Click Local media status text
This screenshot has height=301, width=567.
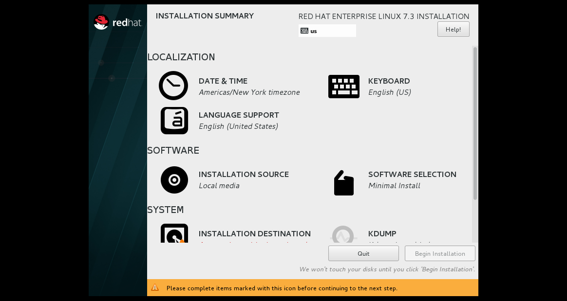tap(219, 185)
